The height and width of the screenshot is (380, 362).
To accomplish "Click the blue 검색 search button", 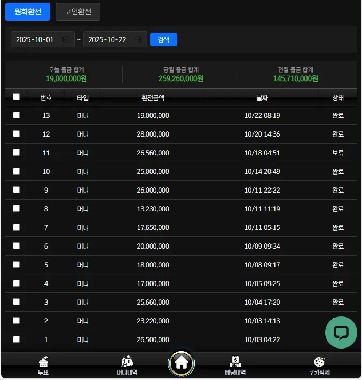I will 164,39.
